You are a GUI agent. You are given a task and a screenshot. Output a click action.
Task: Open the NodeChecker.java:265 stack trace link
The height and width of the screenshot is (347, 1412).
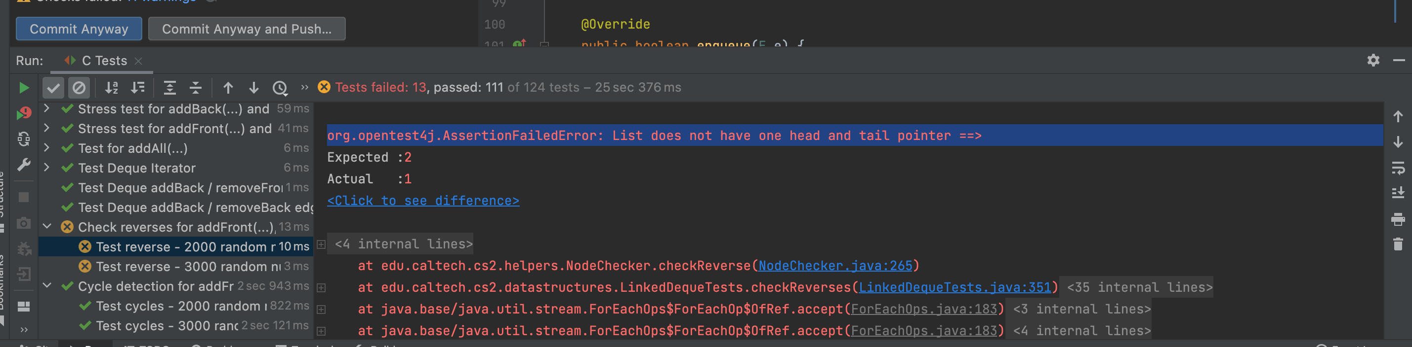pos(835,266)
